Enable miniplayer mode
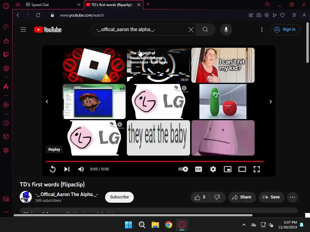Screen dimensions: 310x232 [228, 169]
